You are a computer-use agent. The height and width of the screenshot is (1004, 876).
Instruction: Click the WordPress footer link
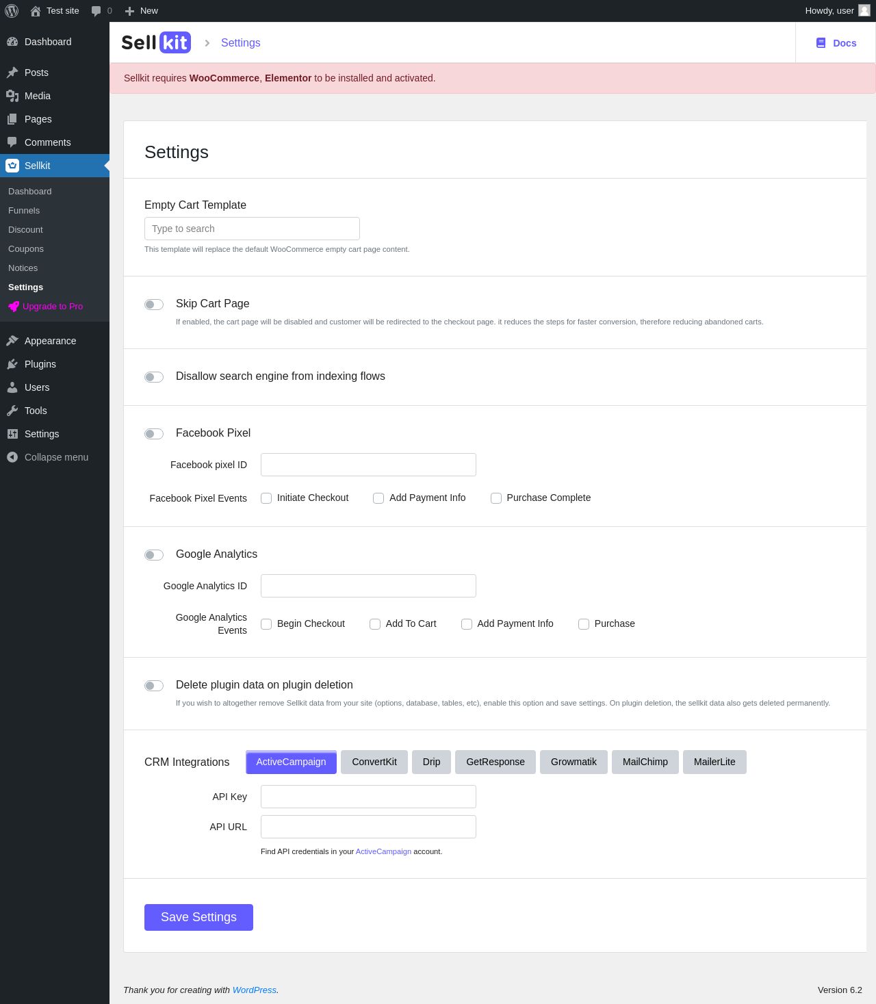click(x=255, y=990)
